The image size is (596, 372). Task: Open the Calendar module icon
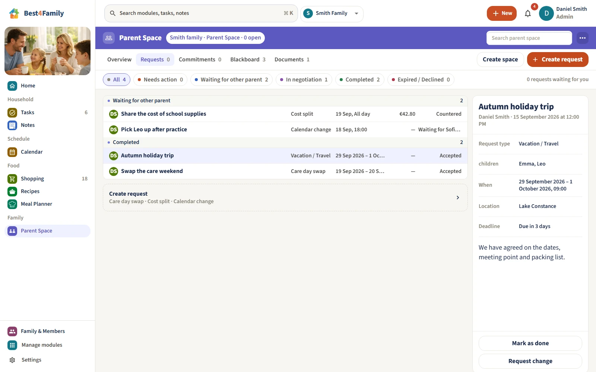click(12, 152)
